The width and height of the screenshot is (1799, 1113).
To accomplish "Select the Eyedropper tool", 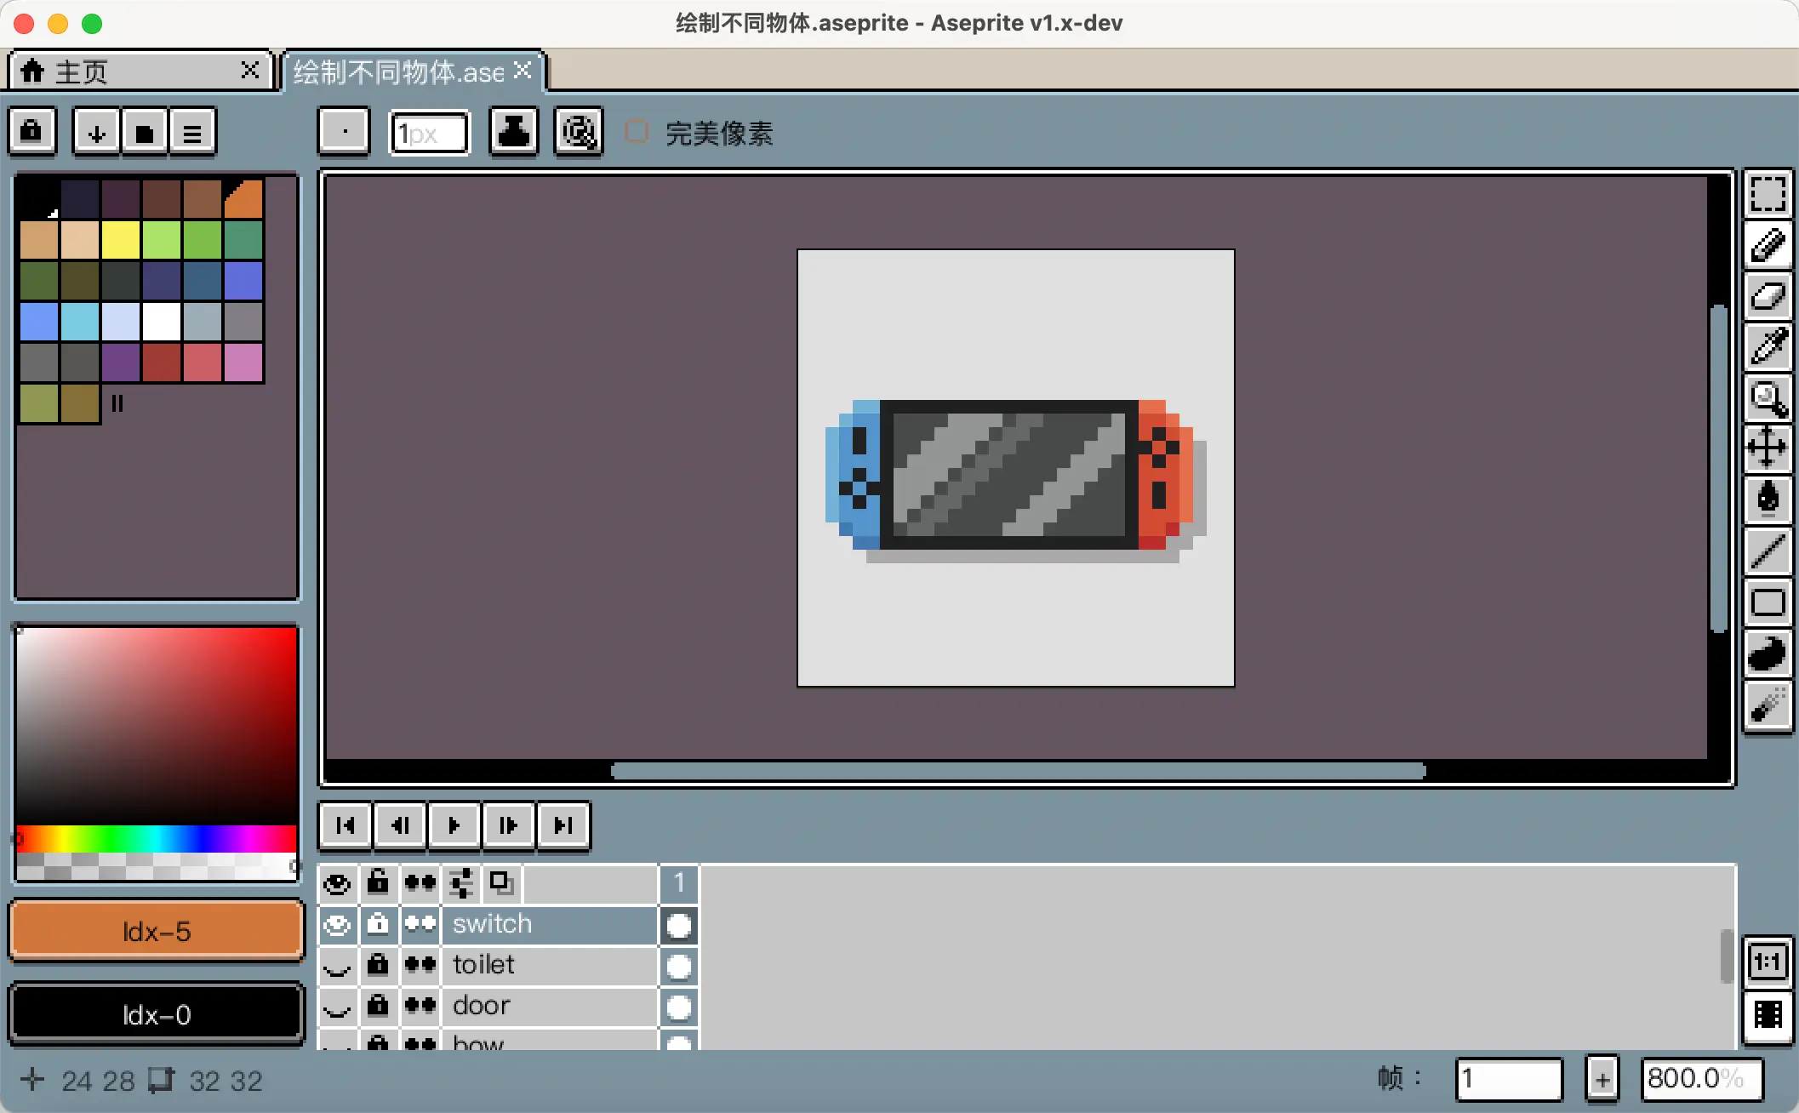I will click(1768, 347).
